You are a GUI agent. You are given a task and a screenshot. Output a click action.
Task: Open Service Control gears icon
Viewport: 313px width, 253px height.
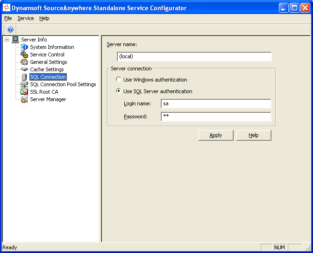tap(24, 55)
